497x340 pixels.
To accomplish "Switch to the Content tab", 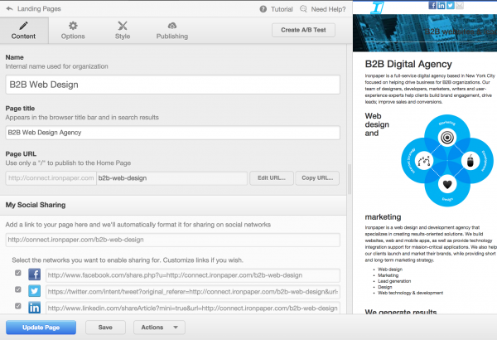I will pos(24,31).
